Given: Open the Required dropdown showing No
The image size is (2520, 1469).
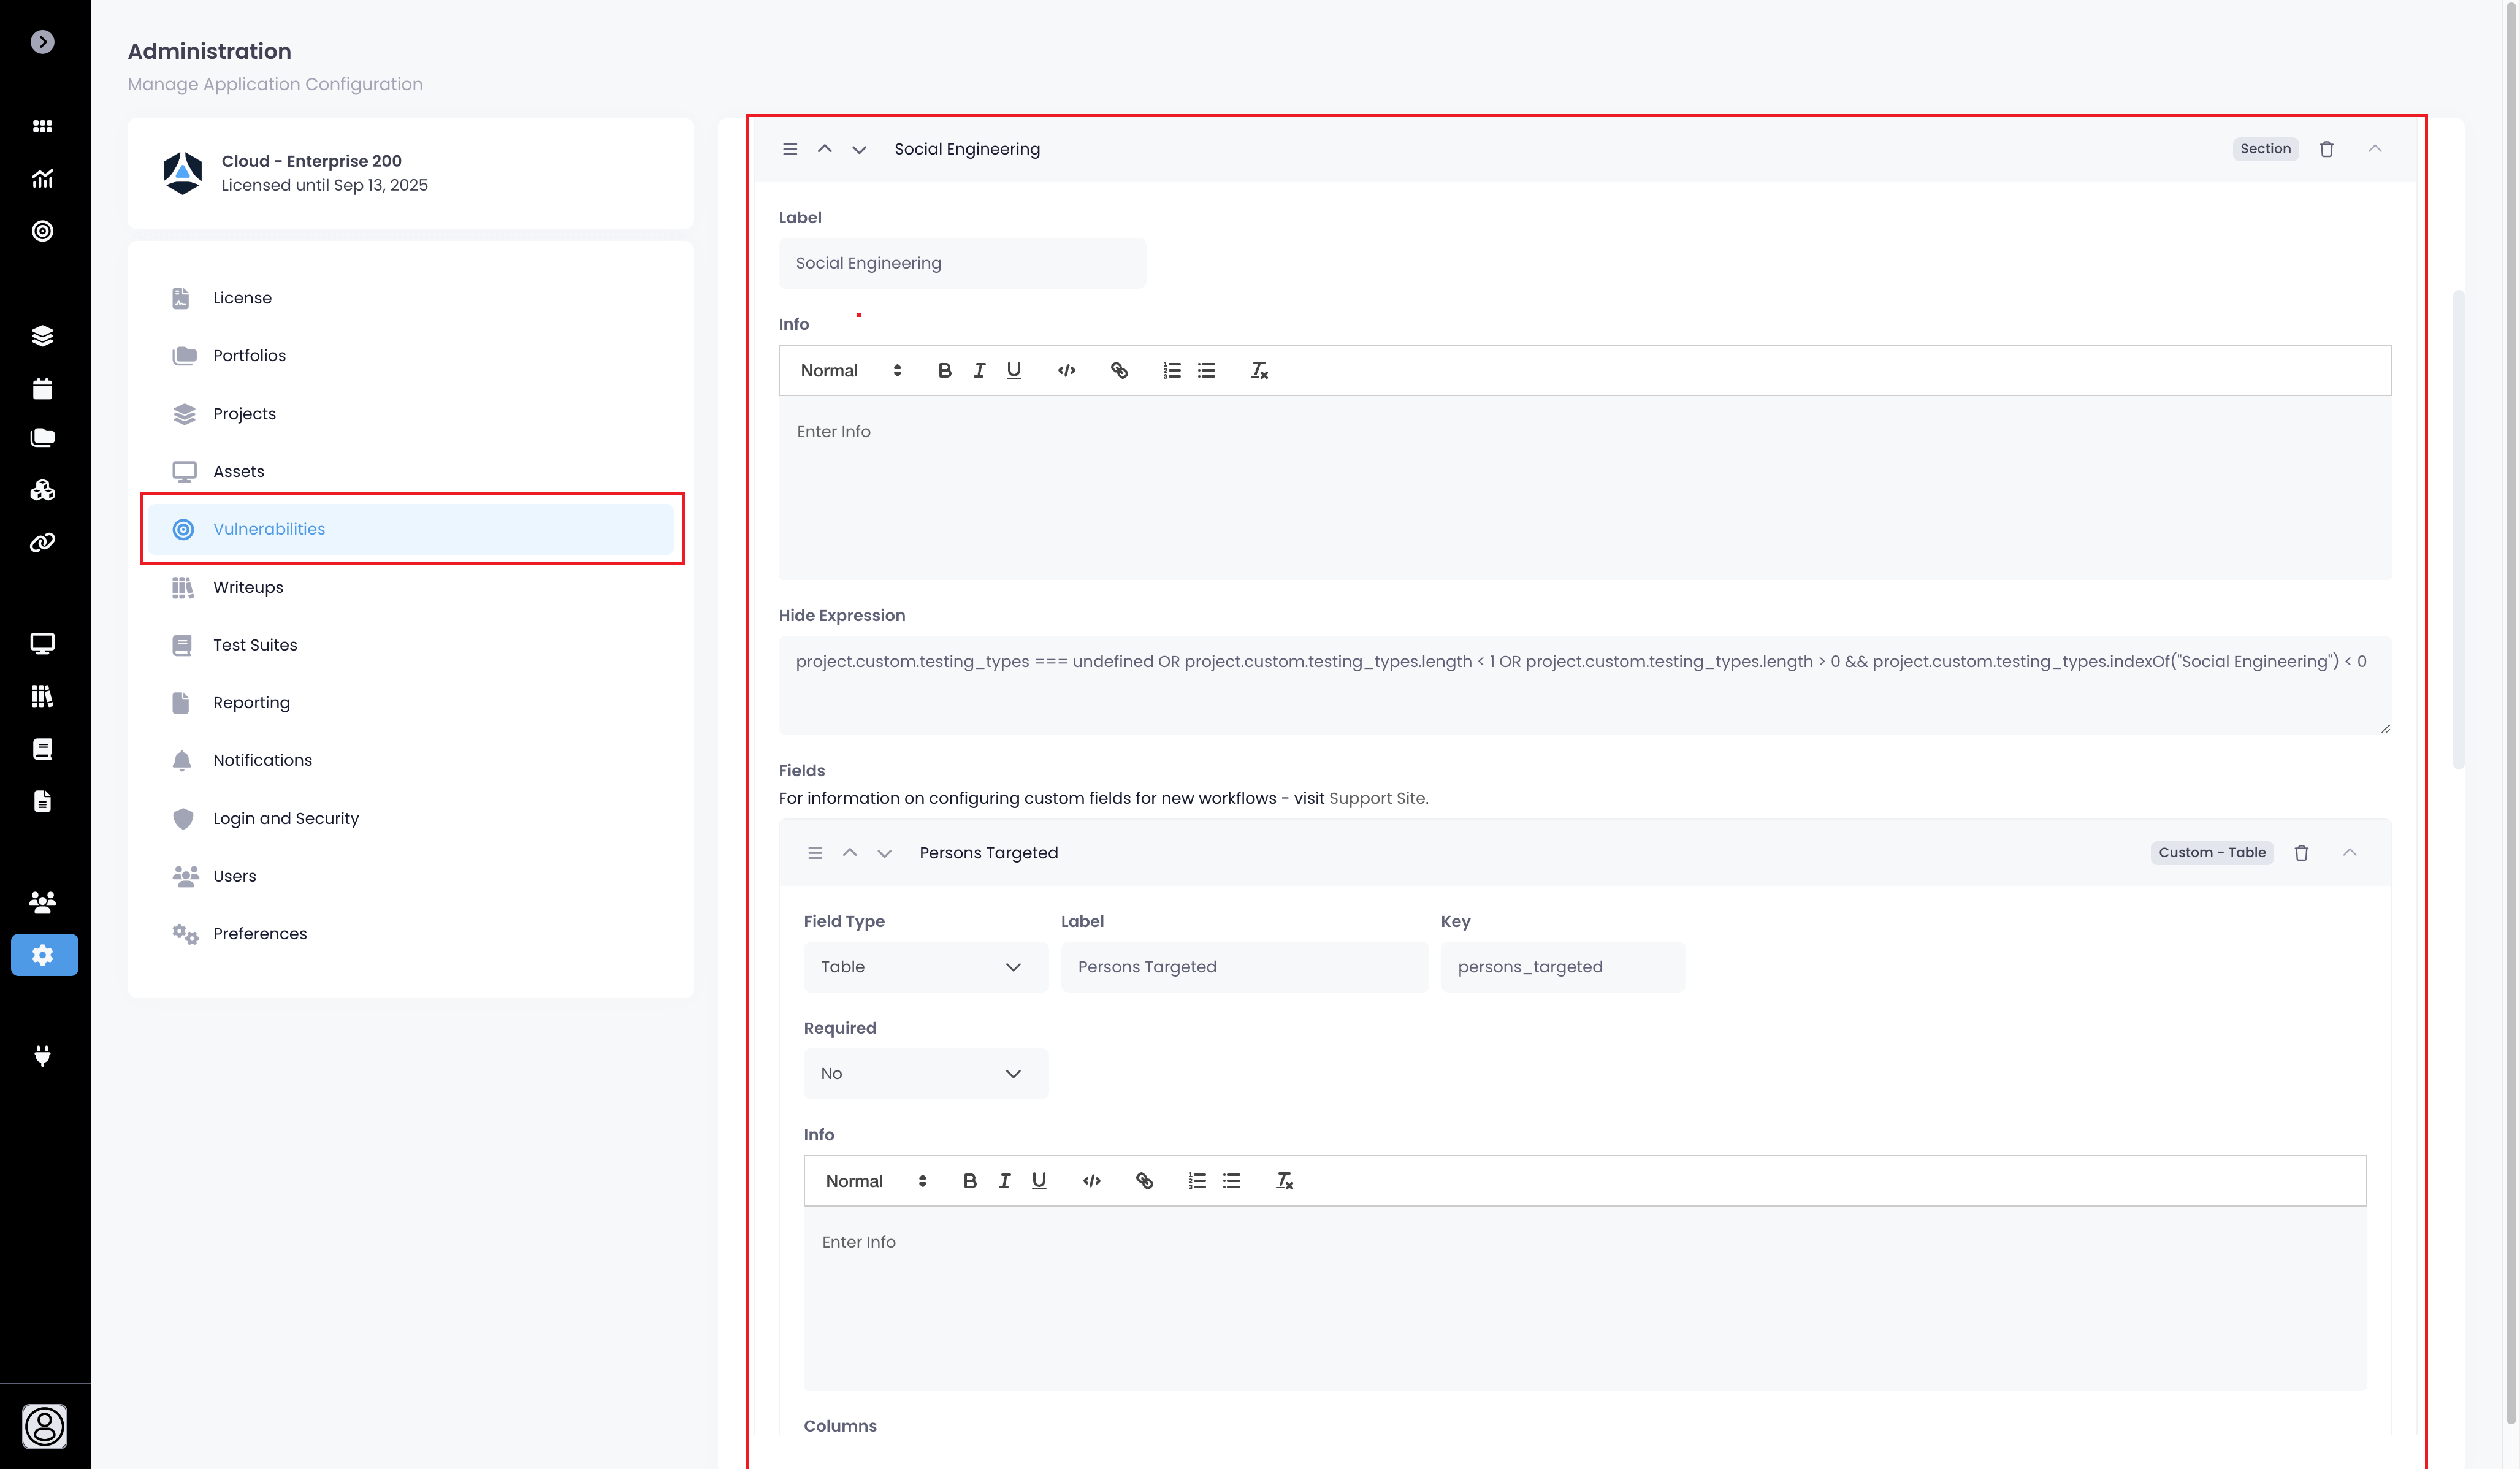Looking at the screenshot, I should (925, 1074).
